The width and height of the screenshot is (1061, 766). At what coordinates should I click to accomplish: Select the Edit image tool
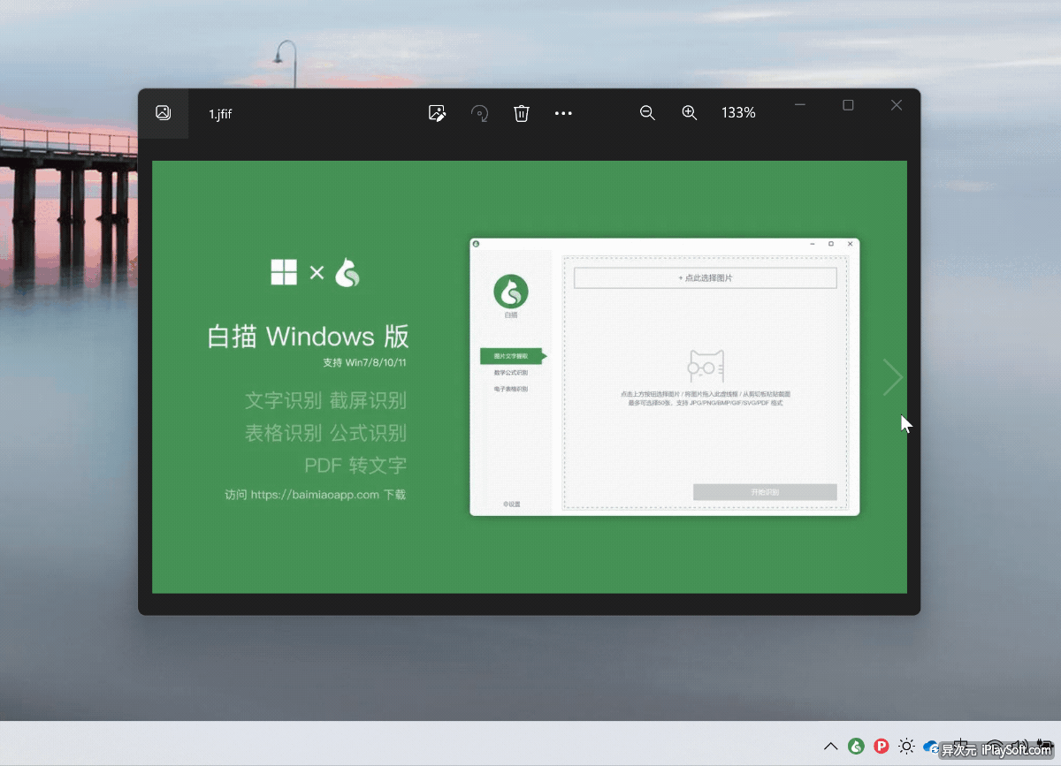(x=437, y=113)
